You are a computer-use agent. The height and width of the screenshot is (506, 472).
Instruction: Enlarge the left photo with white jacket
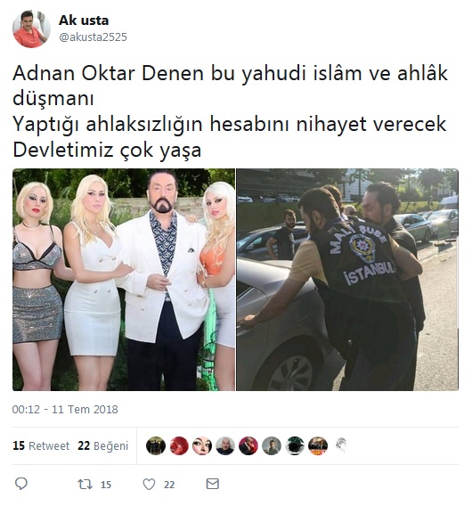pyautogui.click(x=124, y=280)
